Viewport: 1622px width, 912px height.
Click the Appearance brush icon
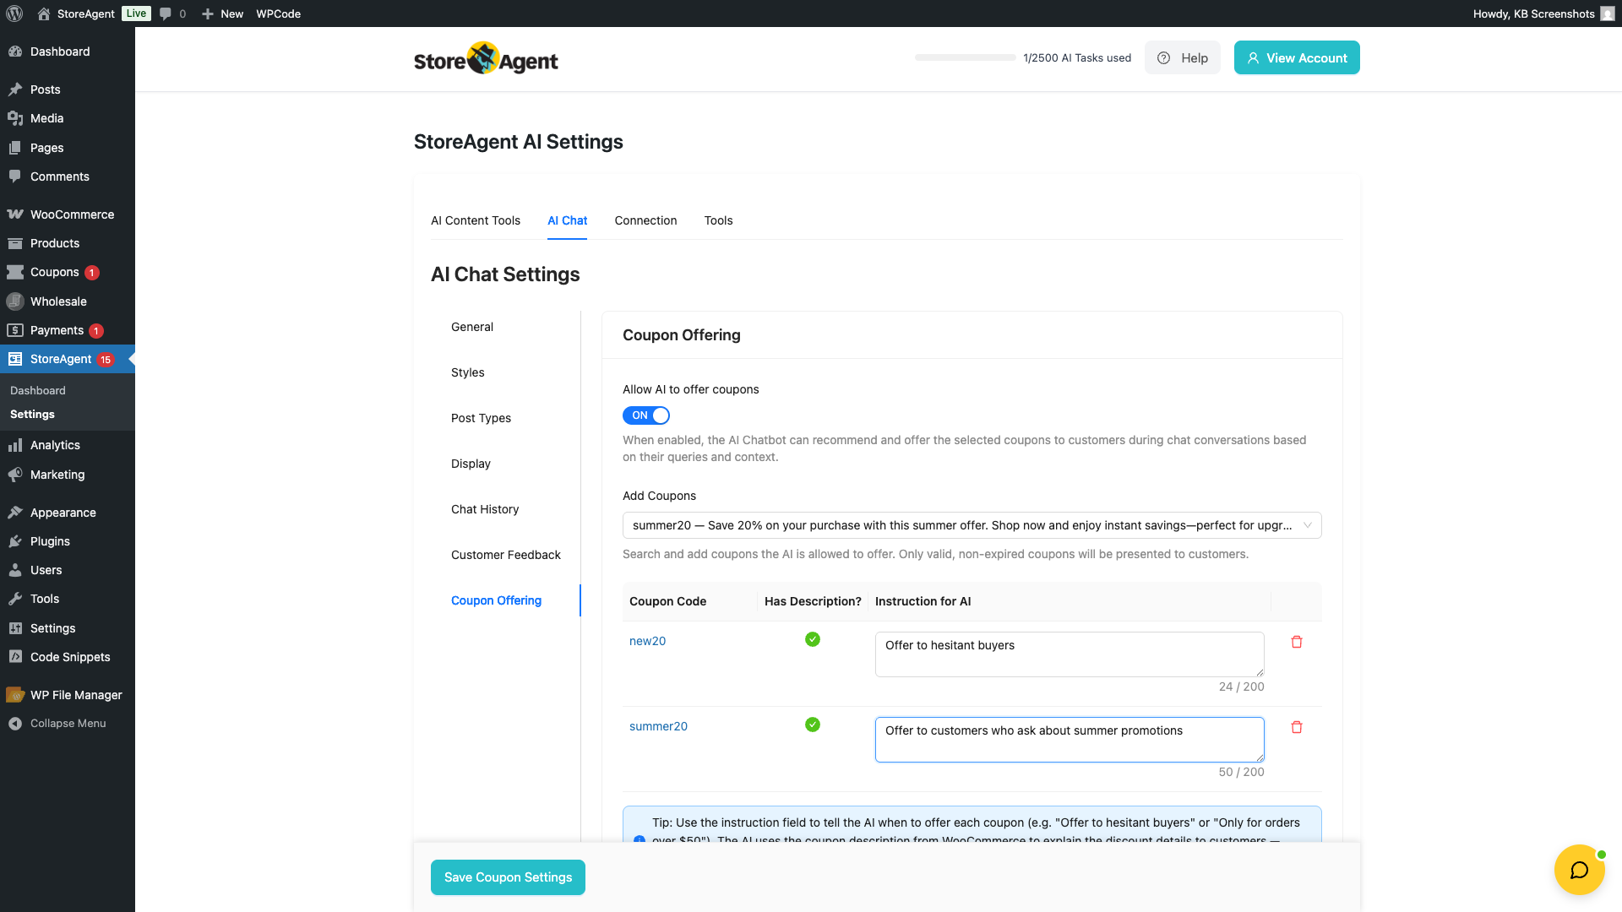pyautogui.click(x=15, y=513)
